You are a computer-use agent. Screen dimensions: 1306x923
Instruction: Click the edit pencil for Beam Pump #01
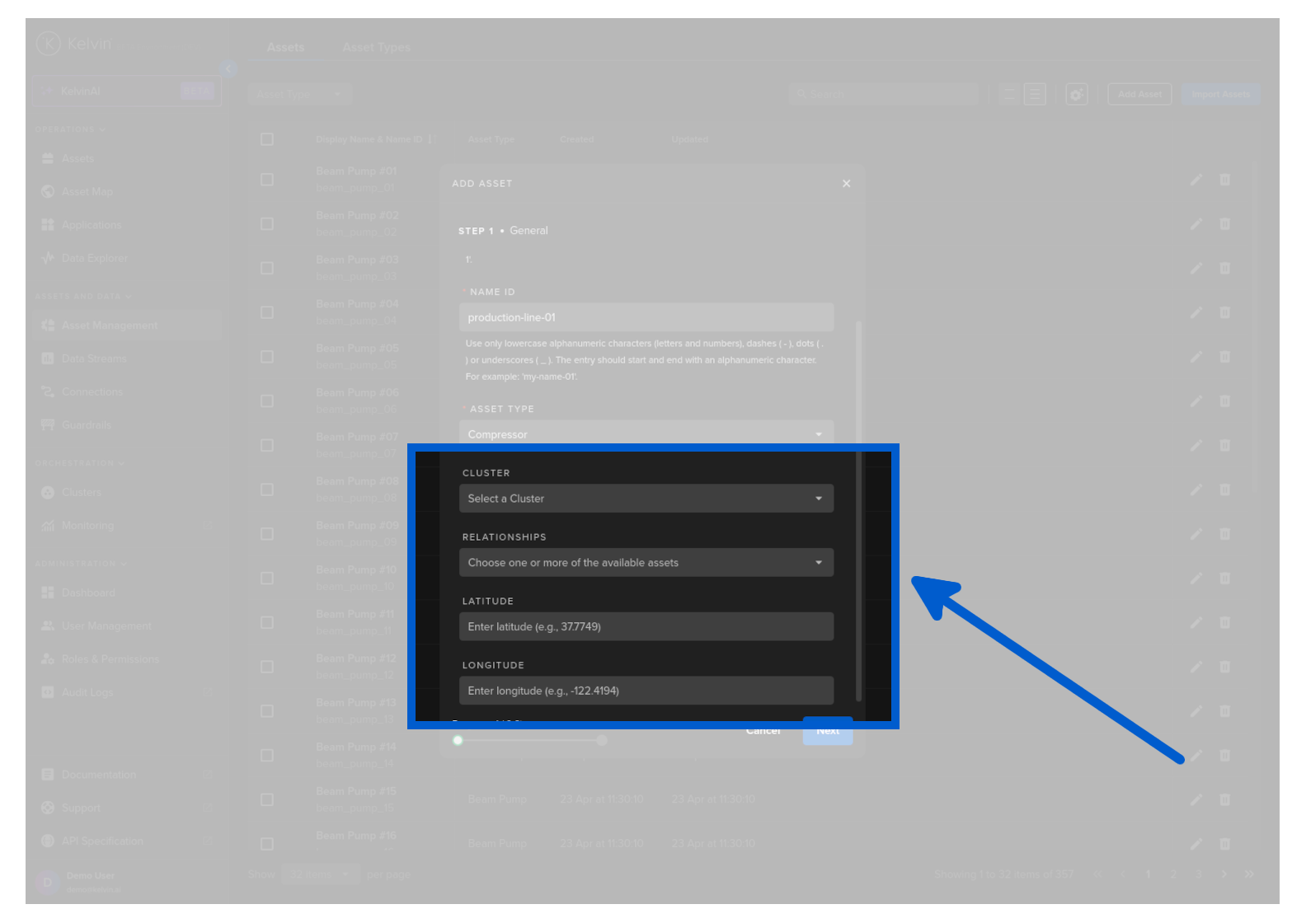(x=1196, y=180)
